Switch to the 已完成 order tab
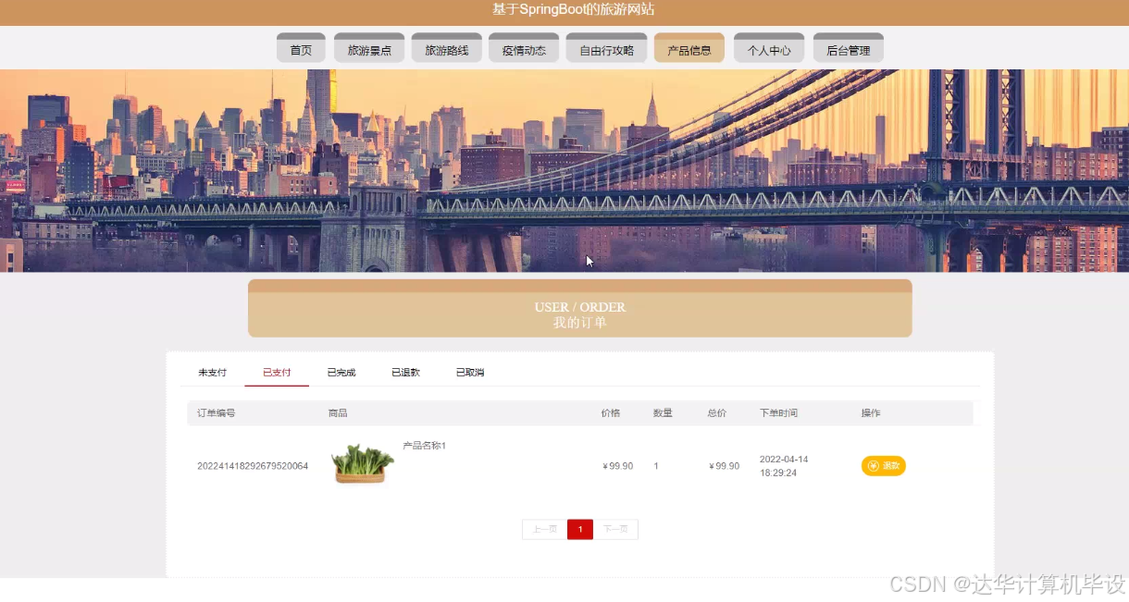1129x602 pixels. point(341,372)
